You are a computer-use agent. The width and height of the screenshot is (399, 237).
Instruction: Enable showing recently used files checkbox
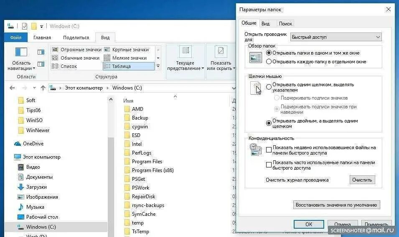tap(269, 150)
